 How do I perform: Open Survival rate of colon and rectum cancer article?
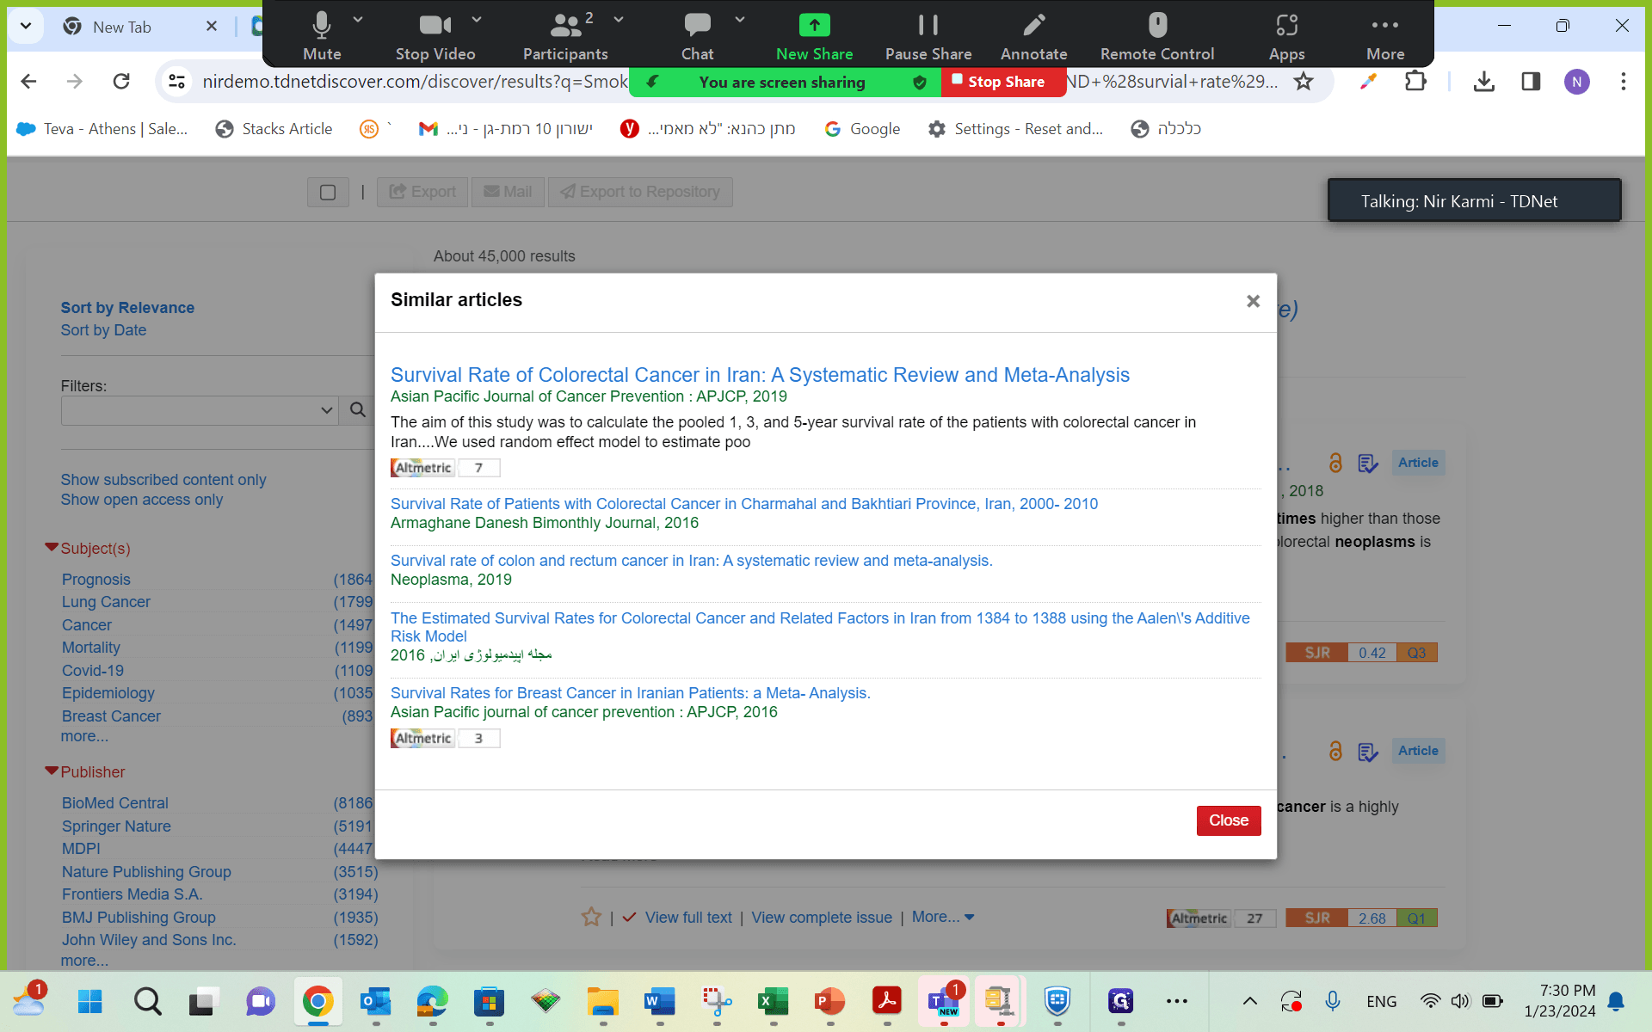pyautogui.click(x=692, y=561)
